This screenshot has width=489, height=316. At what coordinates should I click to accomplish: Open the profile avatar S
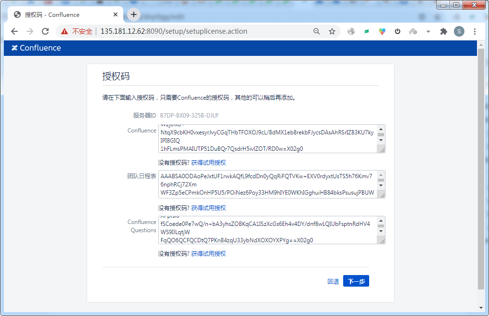point(459,31)
